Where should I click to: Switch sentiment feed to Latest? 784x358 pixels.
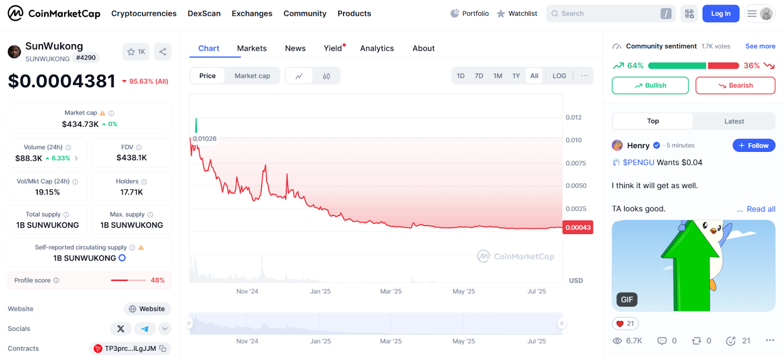point(734,121)
